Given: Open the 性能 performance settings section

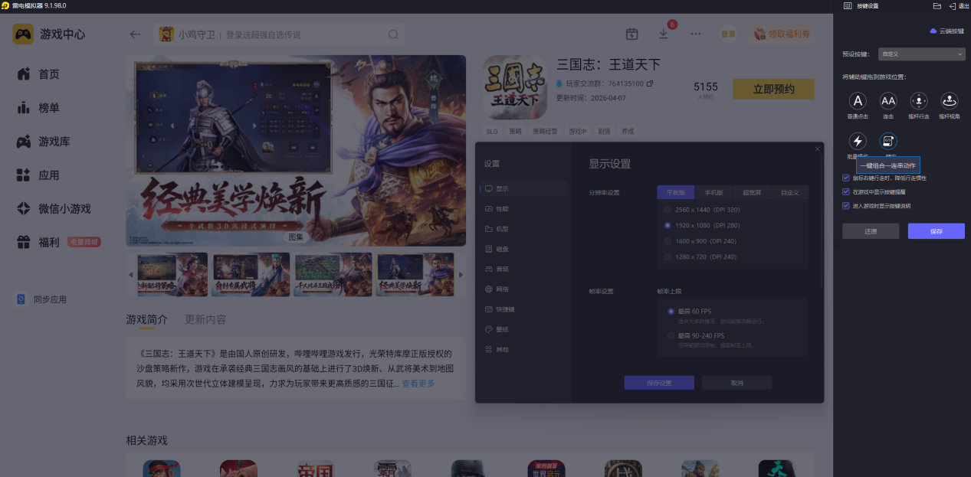Looking at the screenshot, I should 523,208.
